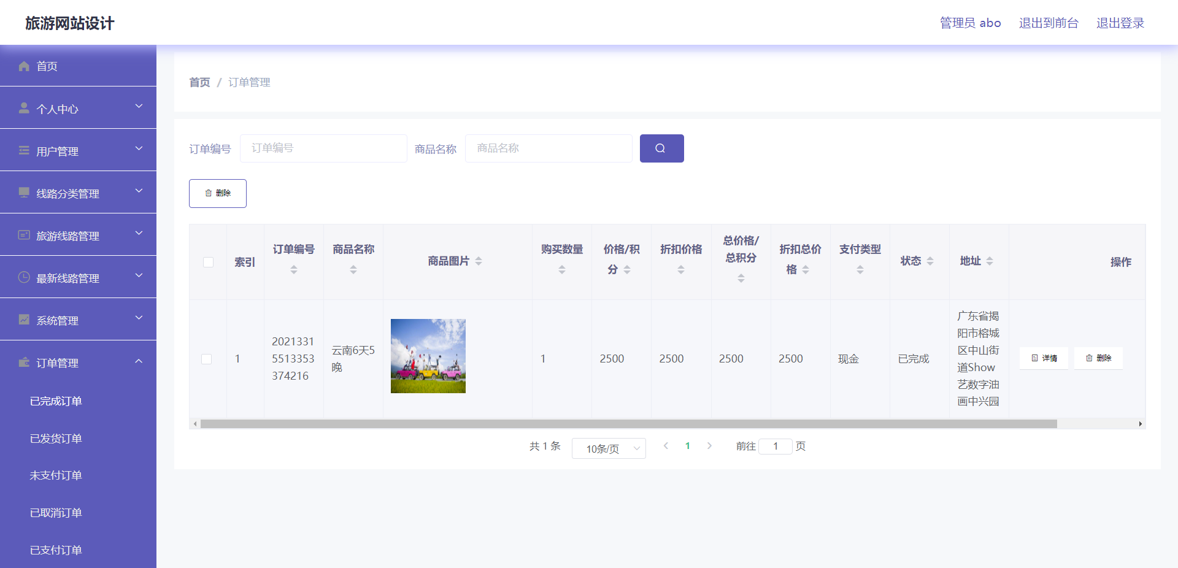1178x568 pixels.
Task: Collapse the 订单管理 sidebar menu
Action: (x=78, y=363)
